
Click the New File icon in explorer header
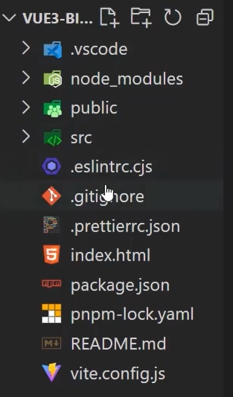[110, 17]
